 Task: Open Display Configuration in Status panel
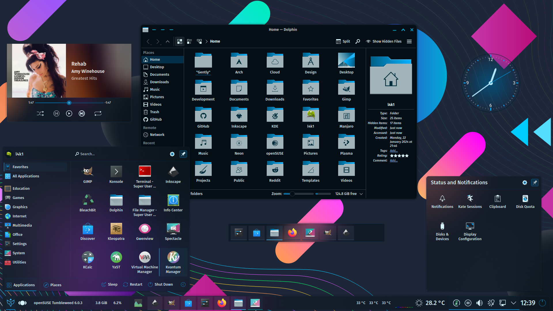click(470, 232)
